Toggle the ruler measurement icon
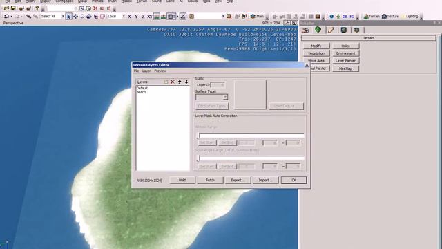Image resolution: width=442 pixels, height=249 pixels. 183,17
